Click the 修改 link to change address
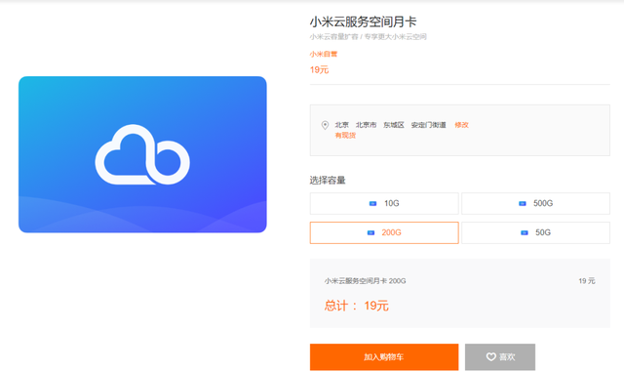 pyautogui.click(x=461, y=125)
